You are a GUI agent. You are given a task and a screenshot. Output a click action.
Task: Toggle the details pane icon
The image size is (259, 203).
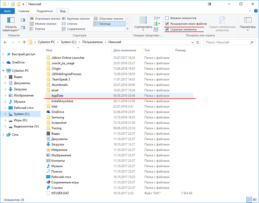[x=23, y=28]
